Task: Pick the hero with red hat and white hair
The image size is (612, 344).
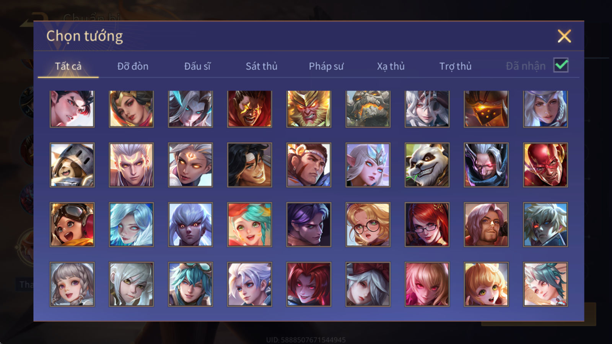Action: point(368,284)
